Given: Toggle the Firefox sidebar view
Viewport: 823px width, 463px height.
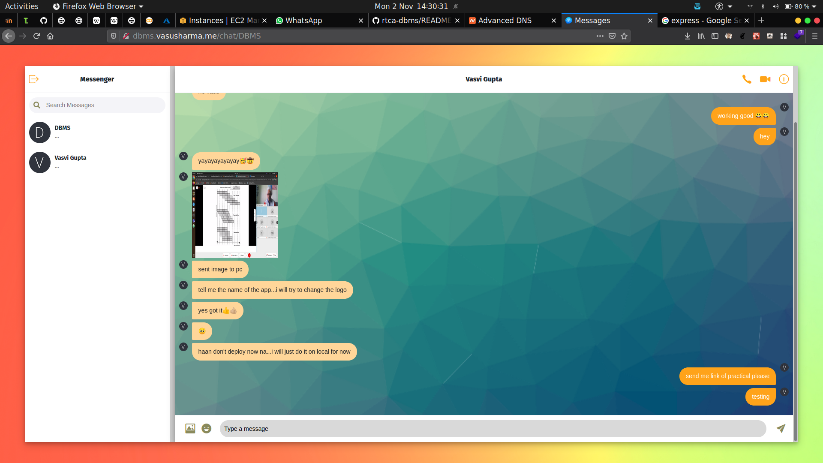Looking at the screenshot, I should 715,36.
